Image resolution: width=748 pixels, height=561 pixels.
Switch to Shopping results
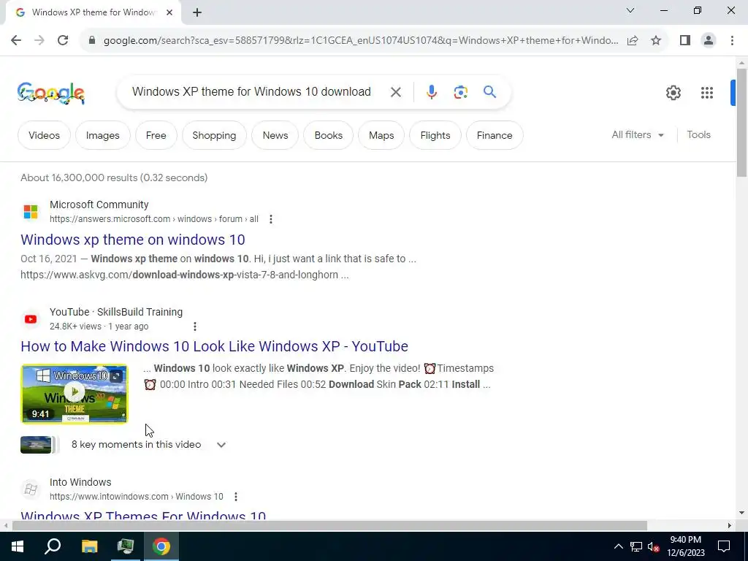coord(214,135)
